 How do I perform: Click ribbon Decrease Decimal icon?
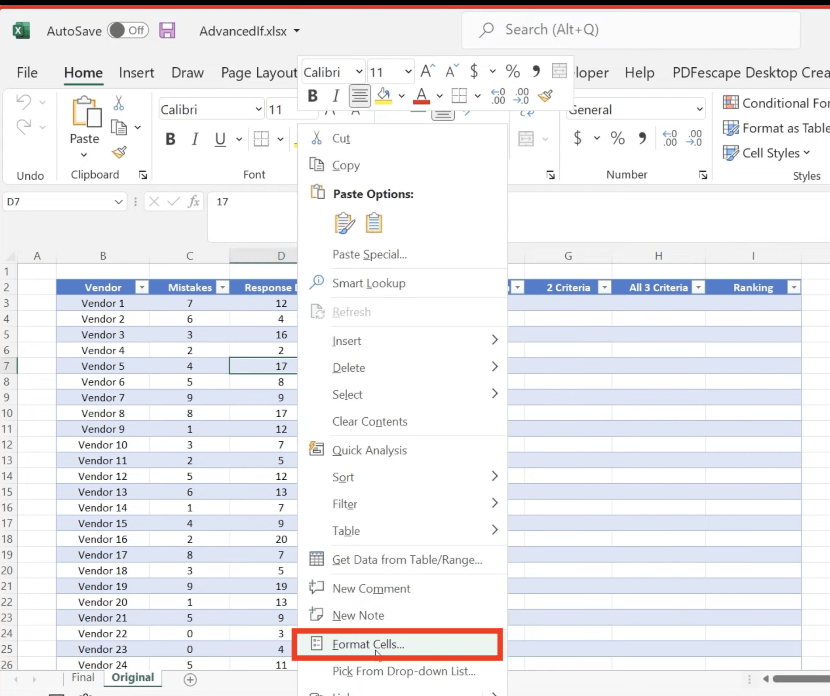pos(694,139)
